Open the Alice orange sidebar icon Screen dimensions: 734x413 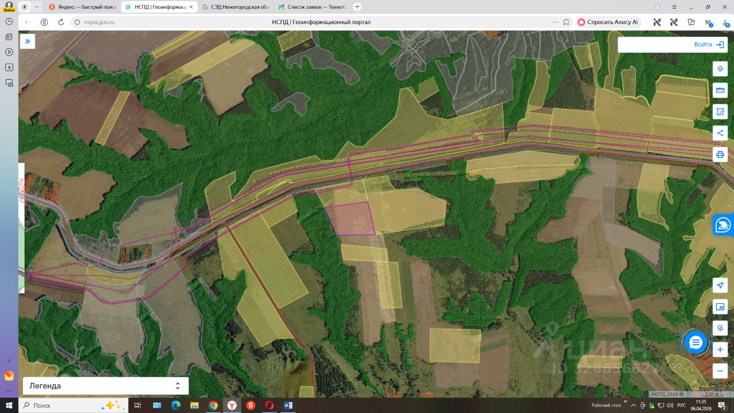pyautogui.click(x=9, y=376)
